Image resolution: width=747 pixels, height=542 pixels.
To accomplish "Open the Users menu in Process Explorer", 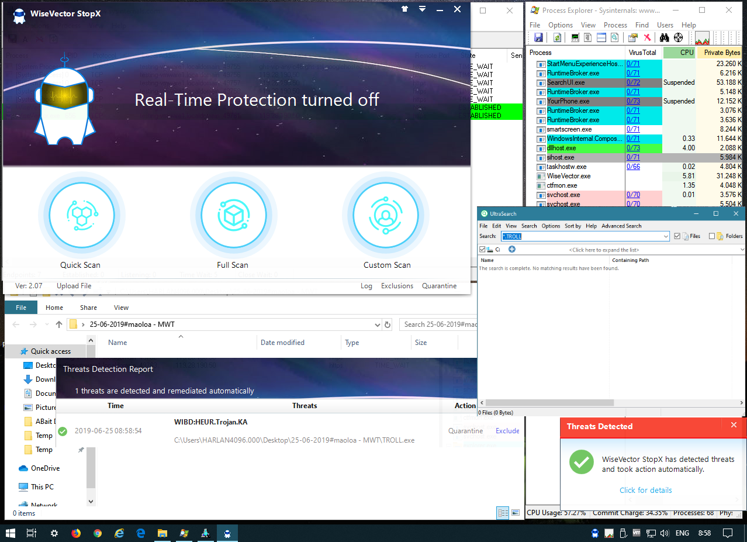I will click(665, 25).
